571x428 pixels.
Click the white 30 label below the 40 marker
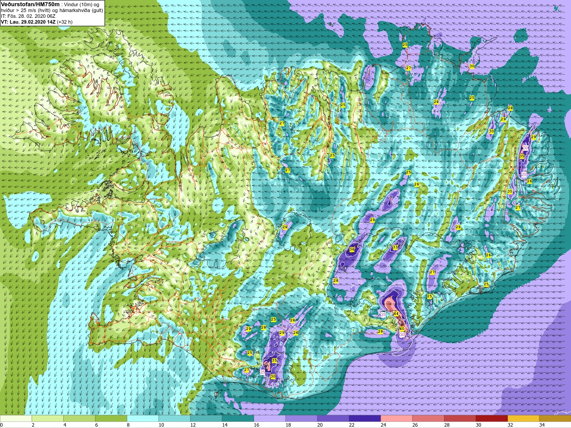coord(402,334)
